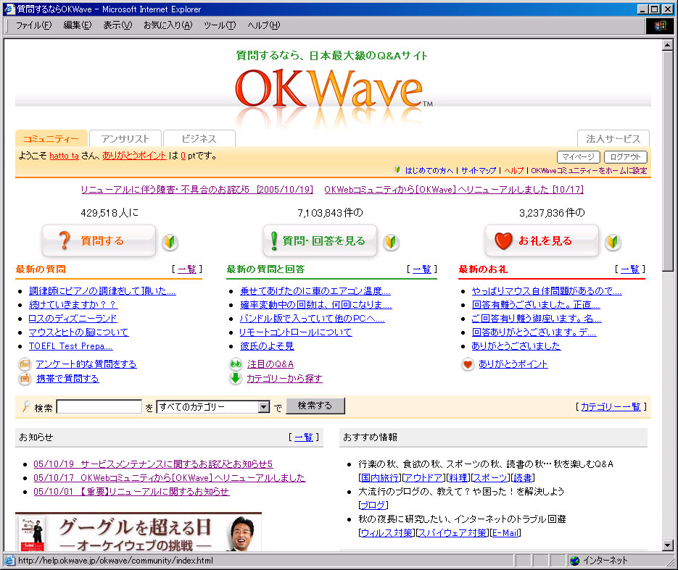Viewport: 678px width, 570px height.
Task: Click the 携帯で質問する icon
Action: tap(25, 379)
